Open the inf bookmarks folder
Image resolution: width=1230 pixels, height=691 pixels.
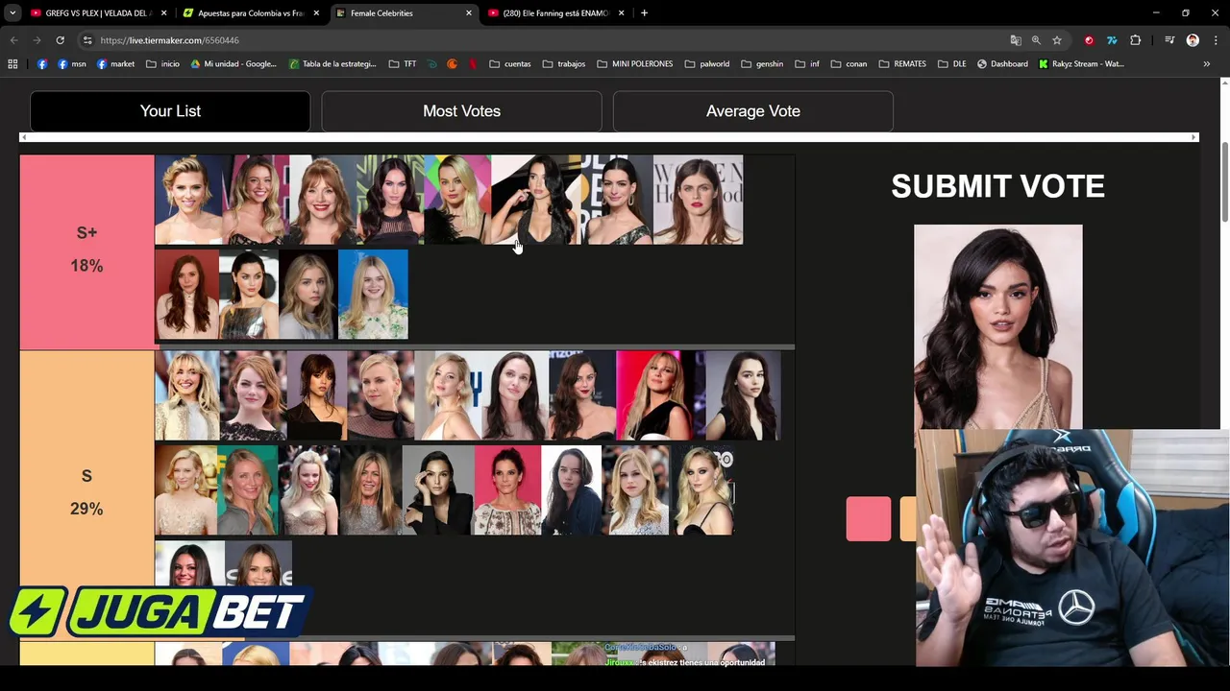[808, 64]
